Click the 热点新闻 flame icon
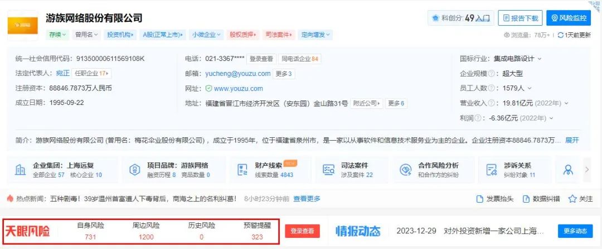This screenshot has height=249, width=602. point(10,198)
